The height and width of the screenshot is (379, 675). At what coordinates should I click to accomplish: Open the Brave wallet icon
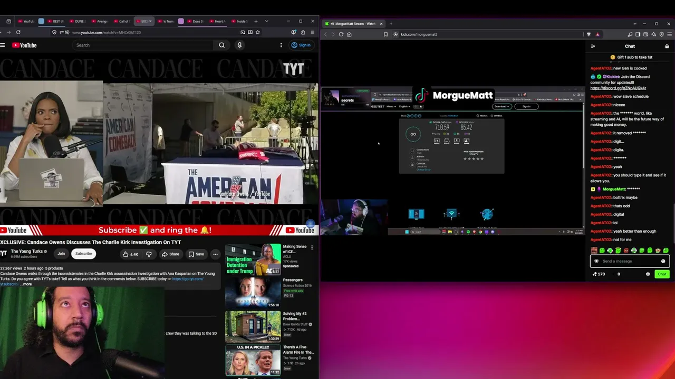coord(645,34)
